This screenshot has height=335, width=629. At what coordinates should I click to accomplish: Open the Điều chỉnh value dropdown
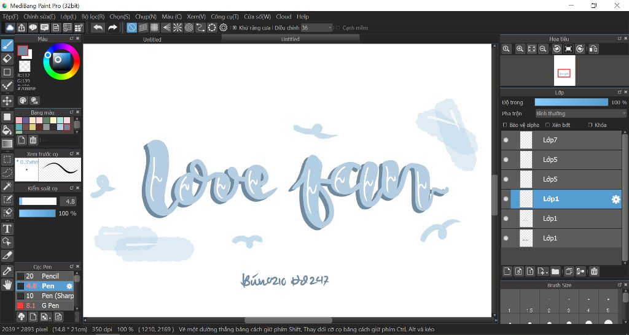pyautogui.click(x=317, y=28)
